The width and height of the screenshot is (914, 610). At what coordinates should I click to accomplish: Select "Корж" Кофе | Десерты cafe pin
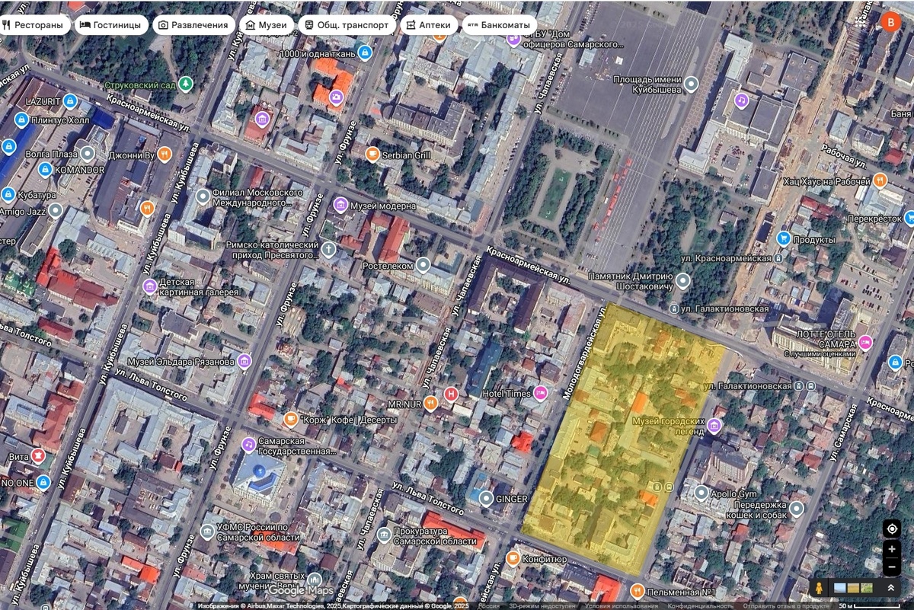[x=290, y=420]
